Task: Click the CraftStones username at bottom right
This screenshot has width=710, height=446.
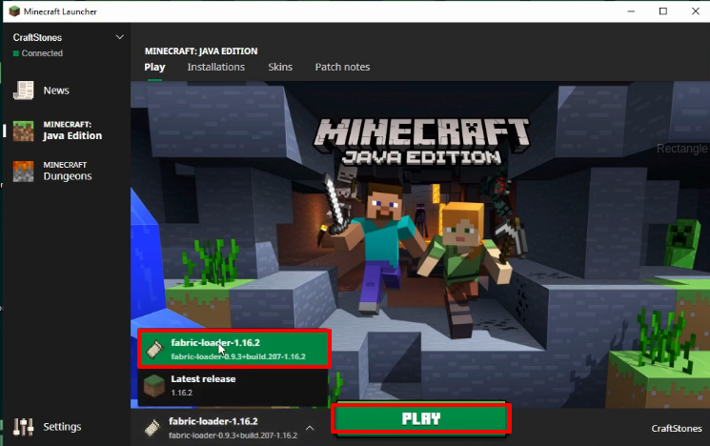Action: point(677,428)
